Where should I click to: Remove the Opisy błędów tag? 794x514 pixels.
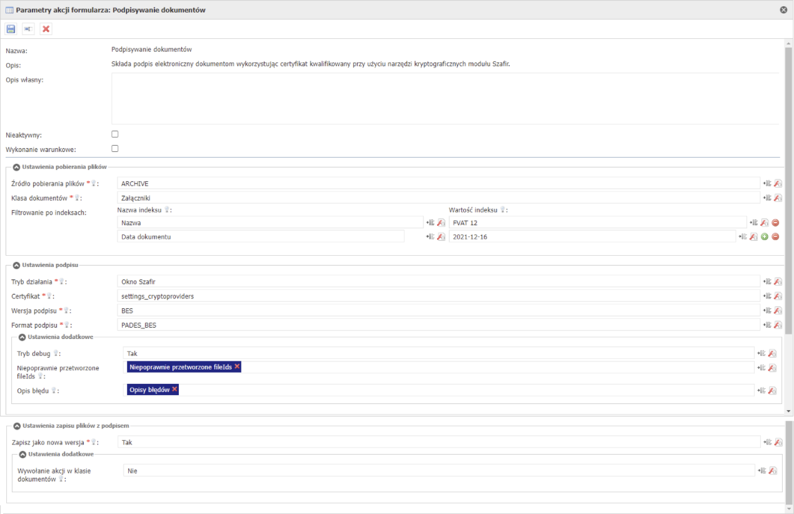click(174, 390)
